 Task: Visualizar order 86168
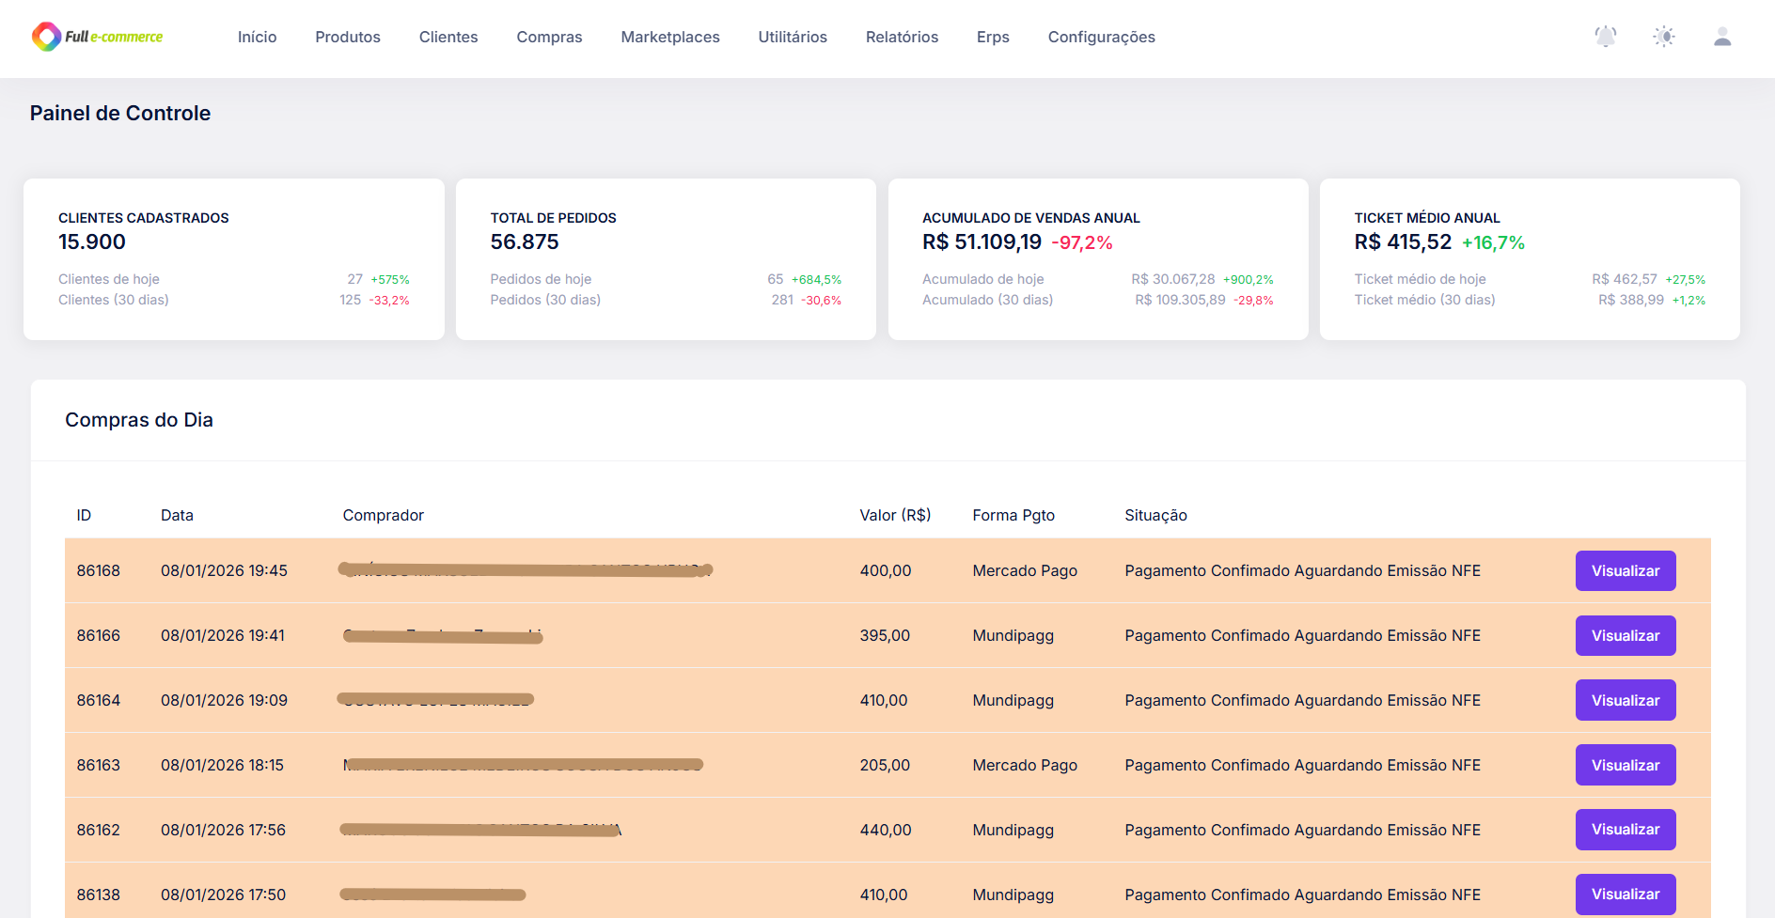1625,570
